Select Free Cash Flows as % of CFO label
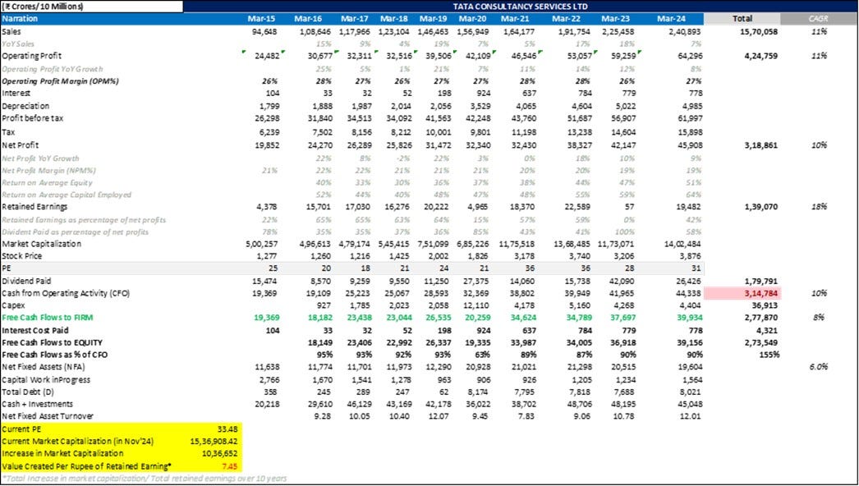Viewport: 859px width, 486px height. coord(55,355)
